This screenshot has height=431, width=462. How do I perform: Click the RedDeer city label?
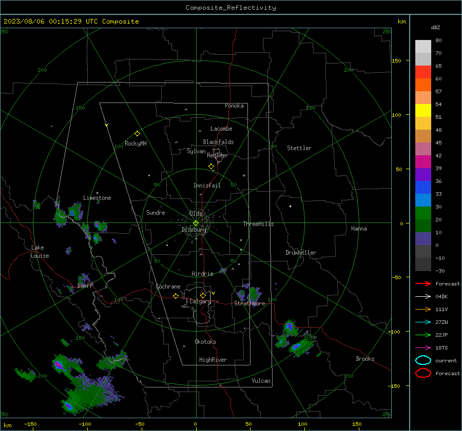[x=218, y=155]
